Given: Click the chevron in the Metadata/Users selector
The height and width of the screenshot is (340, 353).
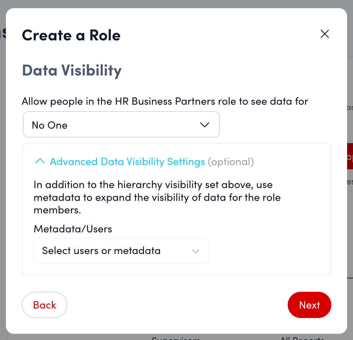Looking at the screenshot, I should click(196, 251).
